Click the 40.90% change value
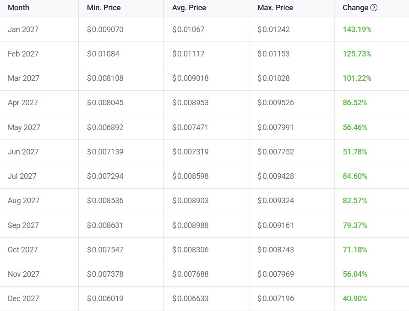Viewport: 409px width, 311px height. pos(355,299)
